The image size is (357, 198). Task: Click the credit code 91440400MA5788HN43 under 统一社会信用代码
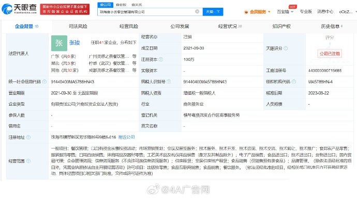click(x=72, y=81)
